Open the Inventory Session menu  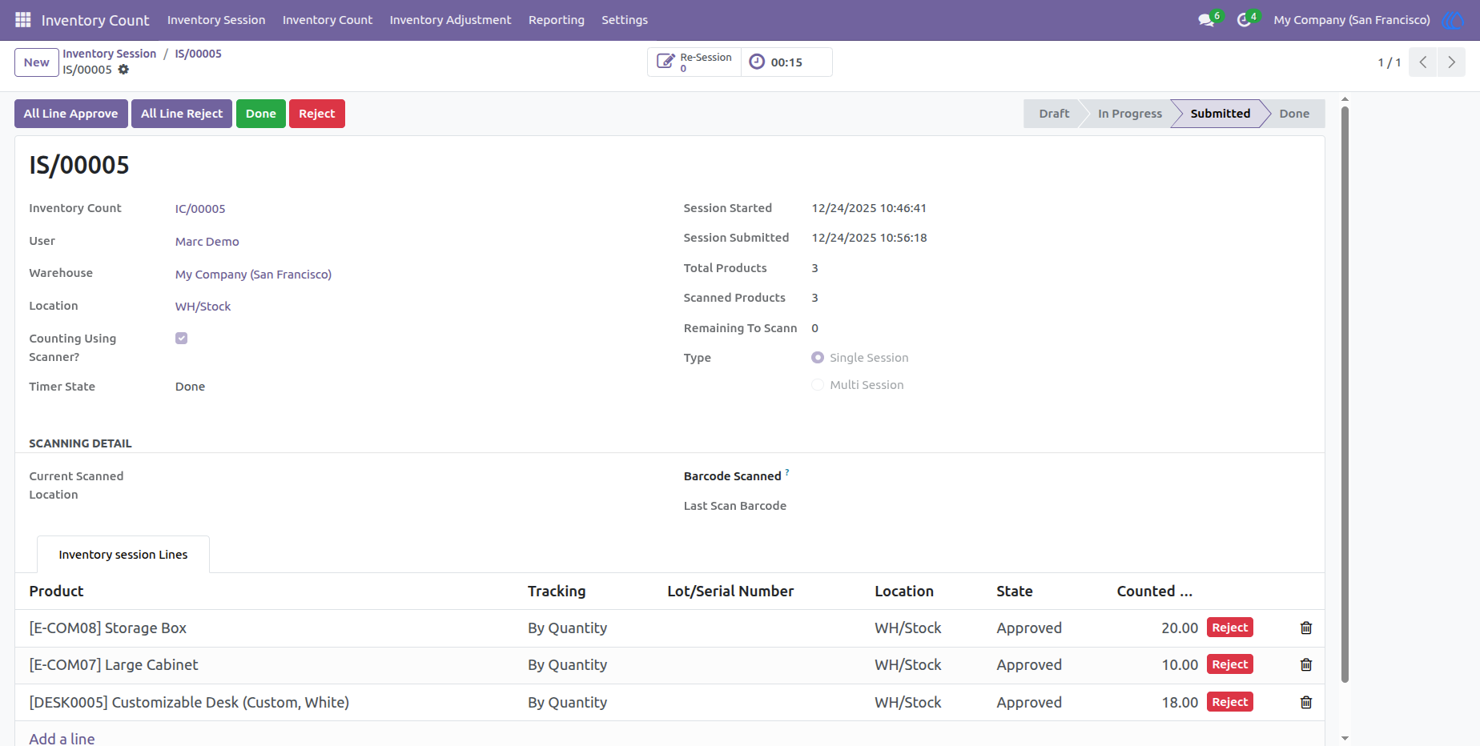click(216, 20)
